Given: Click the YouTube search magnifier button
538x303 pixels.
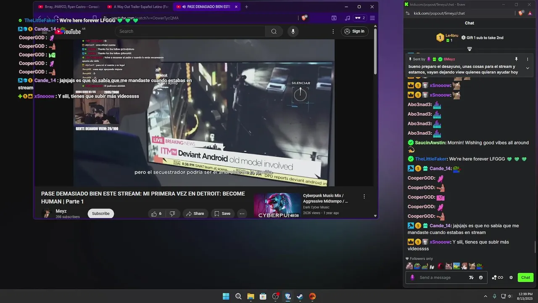Looking at the screenshot, I should click(274, 31).
